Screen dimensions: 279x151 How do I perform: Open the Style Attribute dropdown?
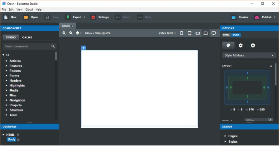pyautogui.click(x=249, y=55)
